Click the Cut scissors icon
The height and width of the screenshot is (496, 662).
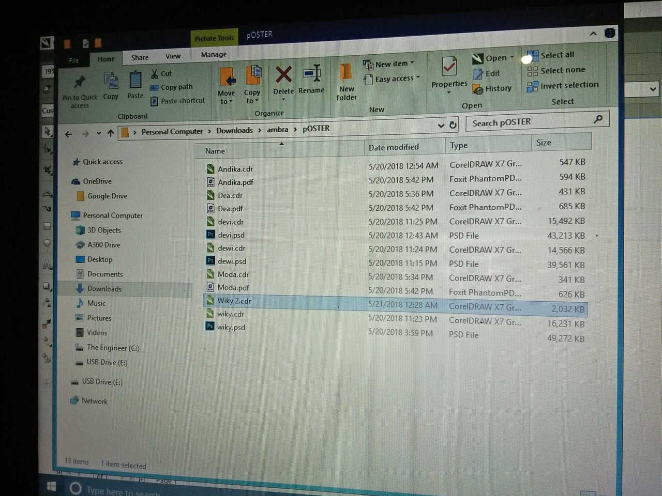point(155,74)
